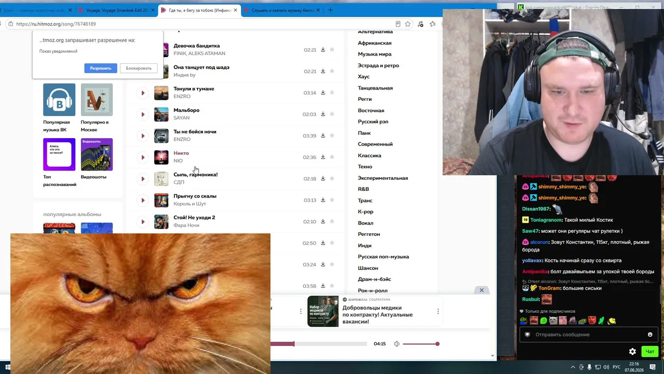
Task: Download the track Мальборо
Action: 323,114
